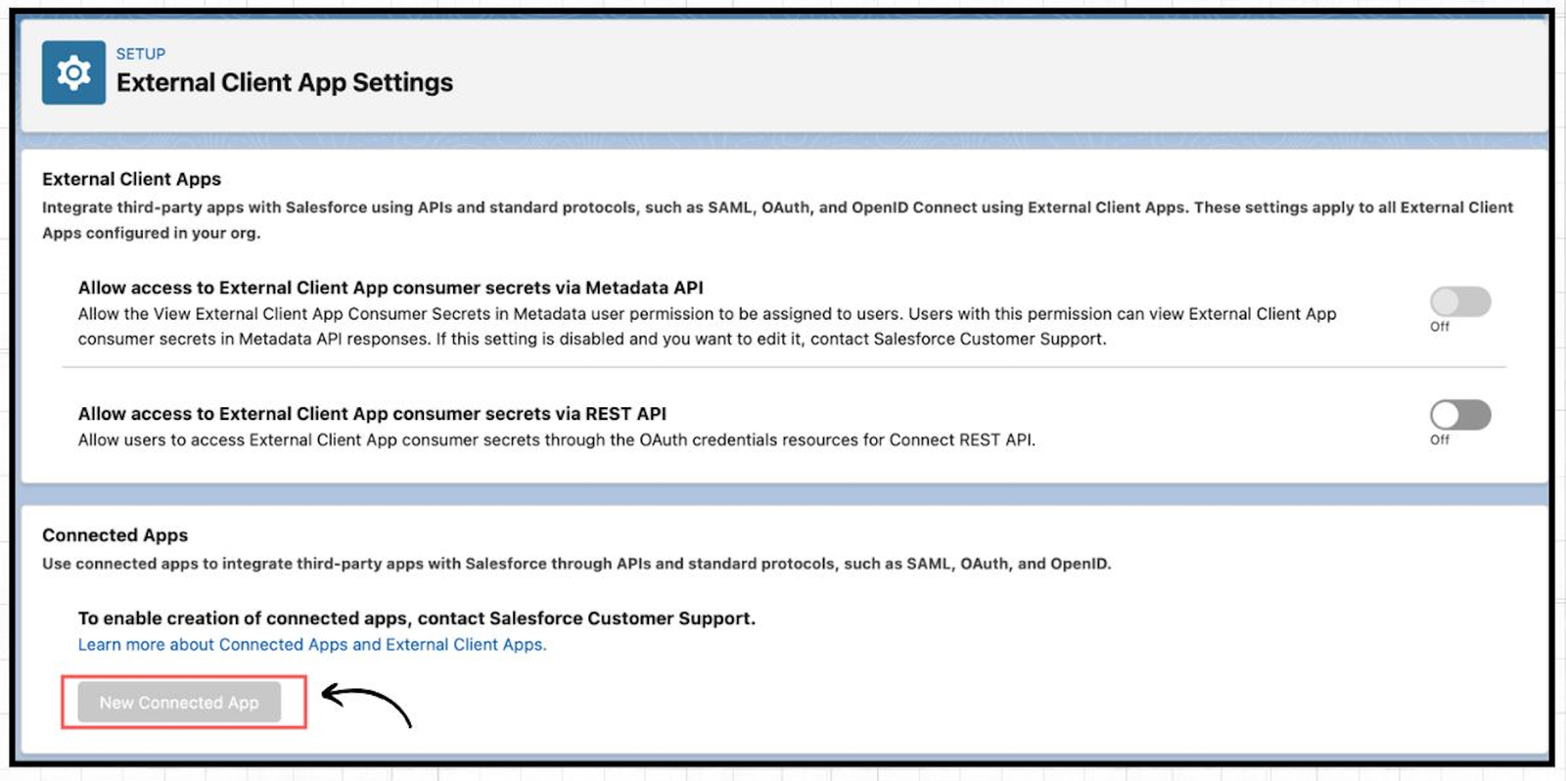Viewport: 1566px width, 781px height.
Task: Click the 'Integrate third-party apps' intro paragraph
Action: pos(776,220)
